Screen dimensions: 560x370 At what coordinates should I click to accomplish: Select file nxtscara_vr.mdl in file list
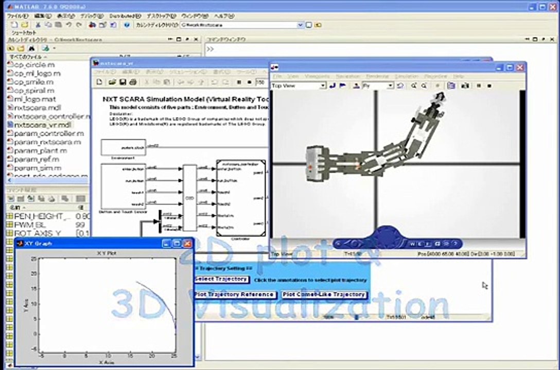click(x=40, y=125)
